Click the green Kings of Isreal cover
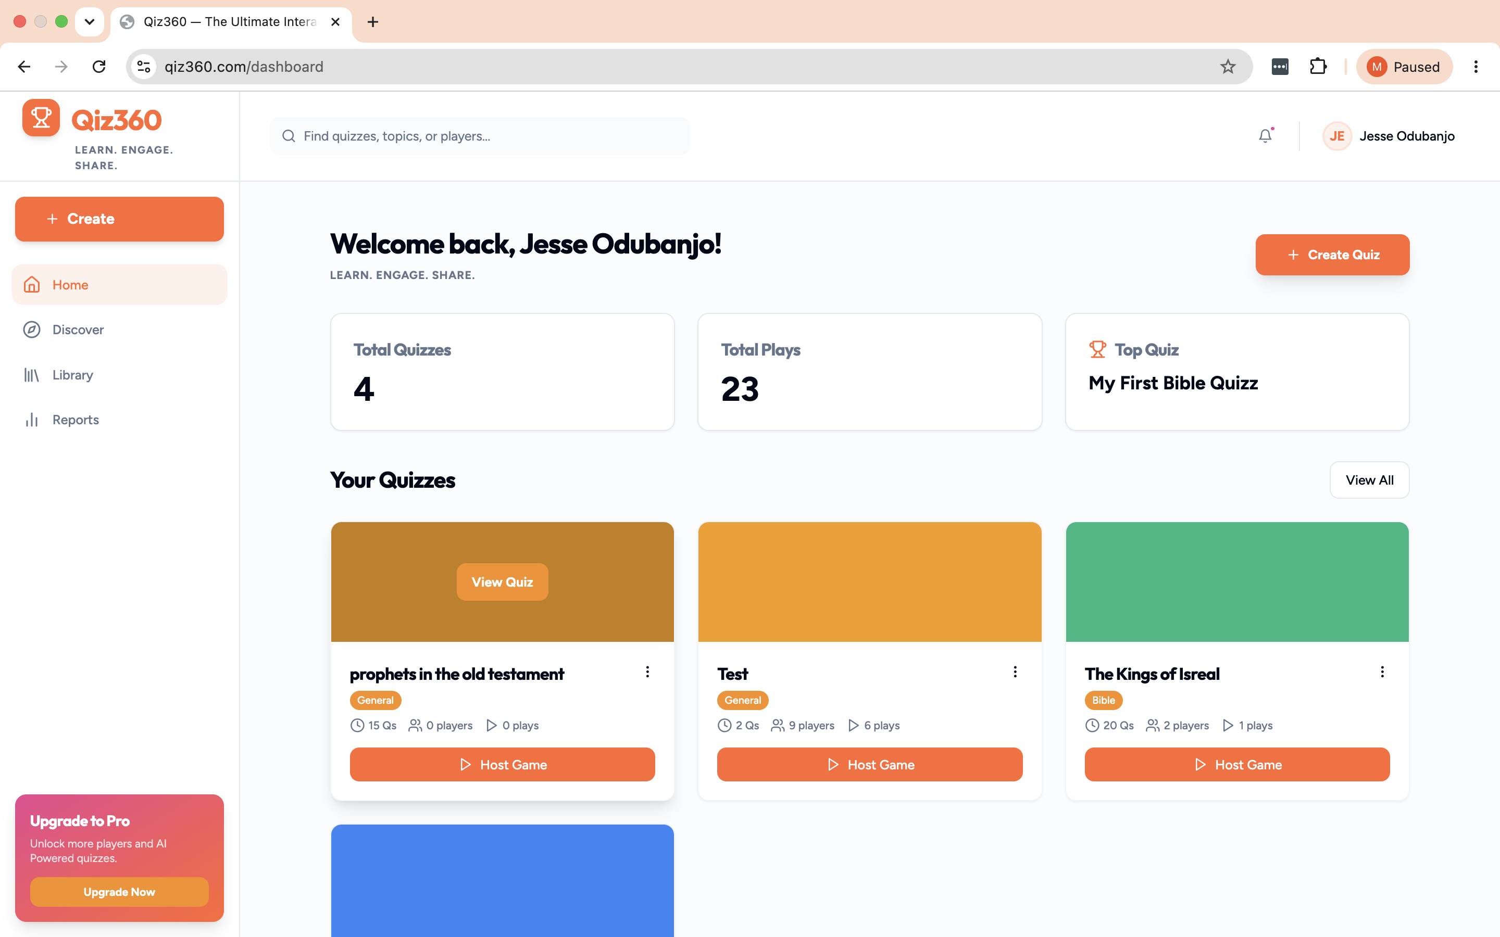 point(1237,581)
